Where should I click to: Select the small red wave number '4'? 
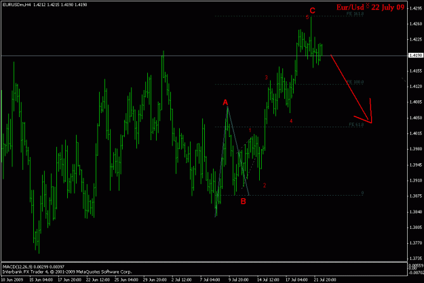[x=291, y=121]
